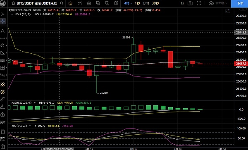Click the blue 下单 order button
This screenshot has width=248, height=150.
coord(239,3)
